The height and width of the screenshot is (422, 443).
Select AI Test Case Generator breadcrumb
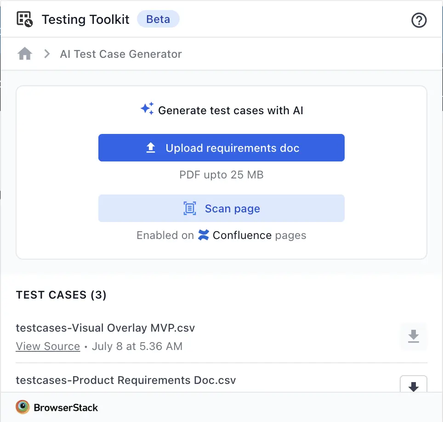point(121,54)
